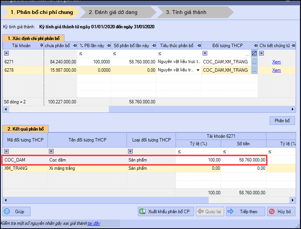The height and width of the screenshot is (229, 301).
Task: Click filter icon under Tên đối tượng THCP
Action: coord(52,151)
